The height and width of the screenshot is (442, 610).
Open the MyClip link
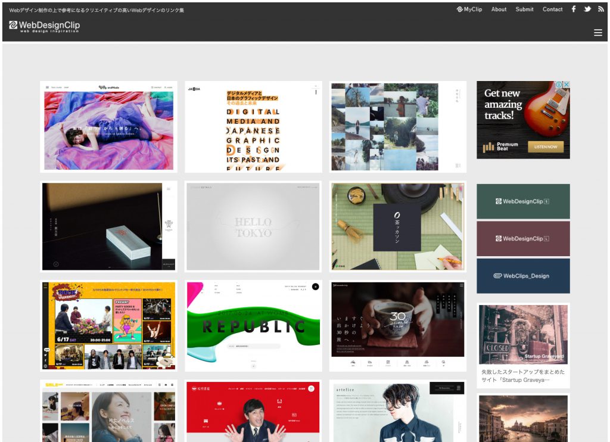[x=469, y=9]
